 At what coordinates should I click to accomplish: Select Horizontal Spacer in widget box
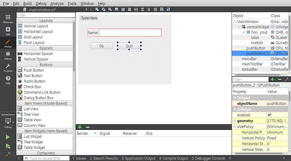[x=35, y=54]
